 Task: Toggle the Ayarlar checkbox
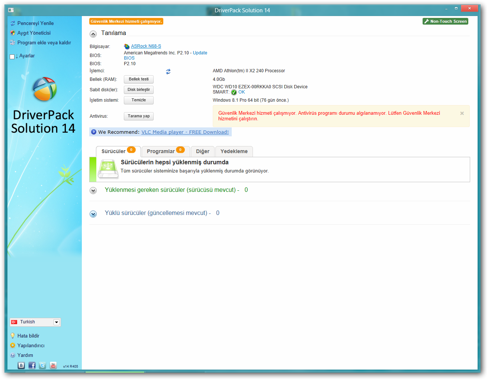pos(12,57)
